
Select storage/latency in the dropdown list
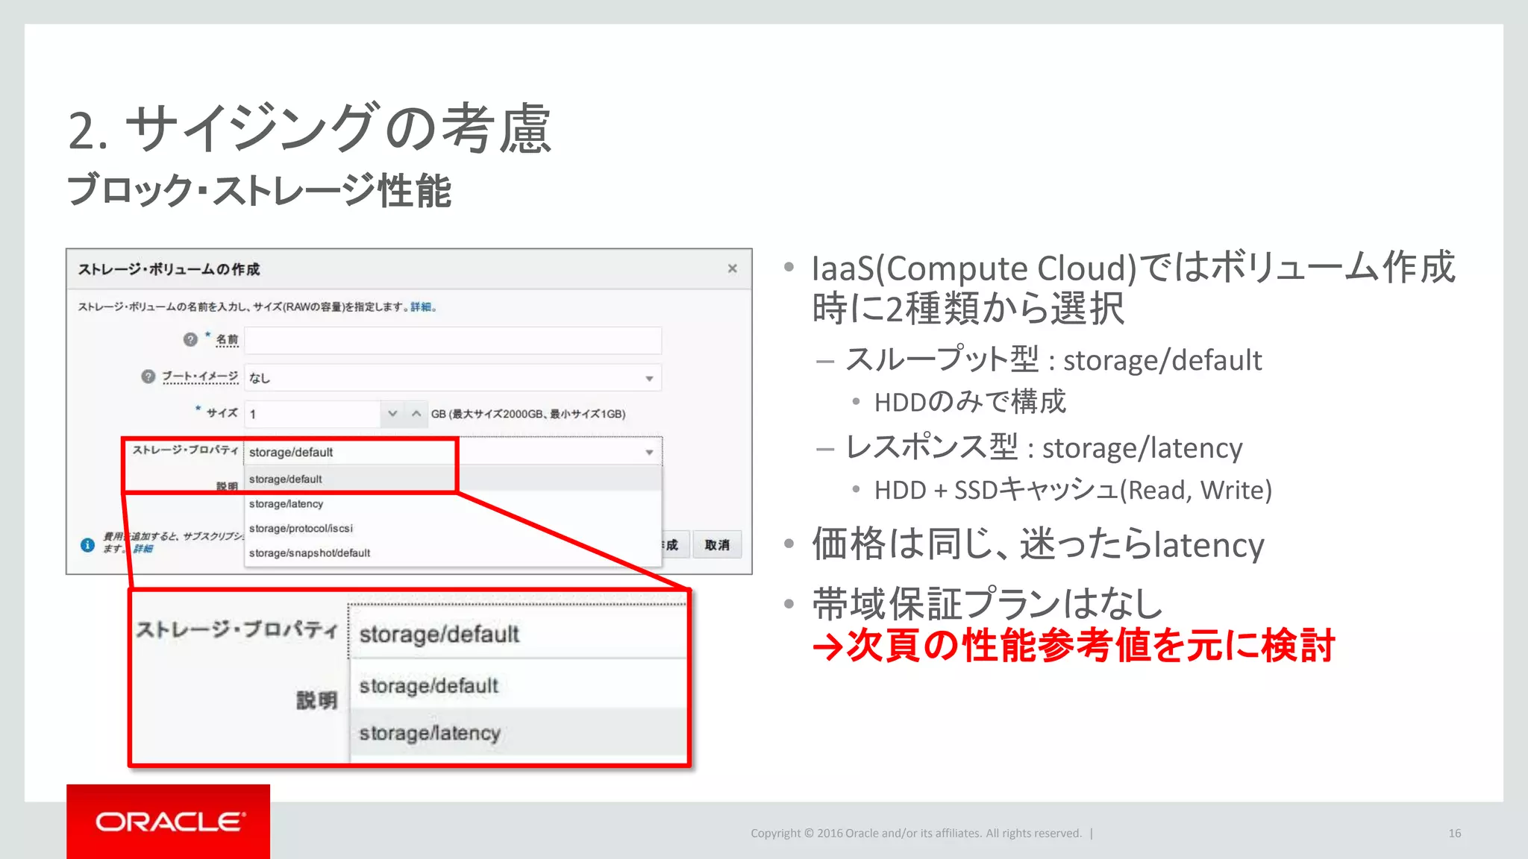click(x=453, y=504)
